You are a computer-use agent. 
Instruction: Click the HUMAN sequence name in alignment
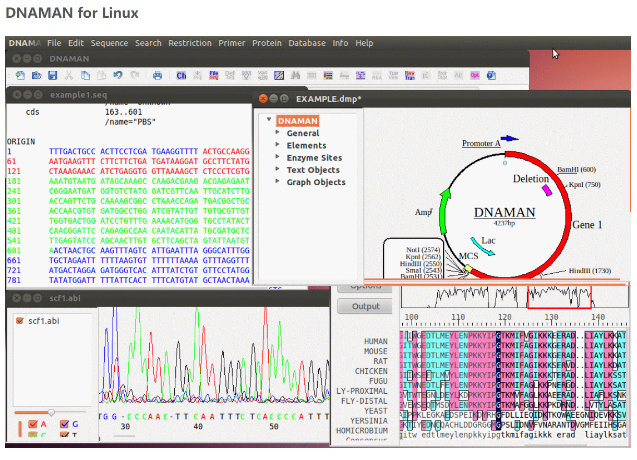coord(376,342)
